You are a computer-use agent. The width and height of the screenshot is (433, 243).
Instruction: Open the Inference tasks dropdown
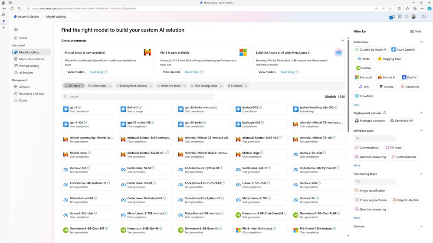[171, 86]
